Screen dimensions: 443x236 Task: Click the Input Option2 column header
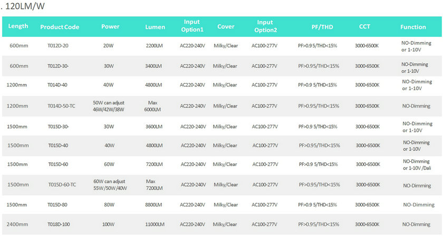click(x=265, y=26)
